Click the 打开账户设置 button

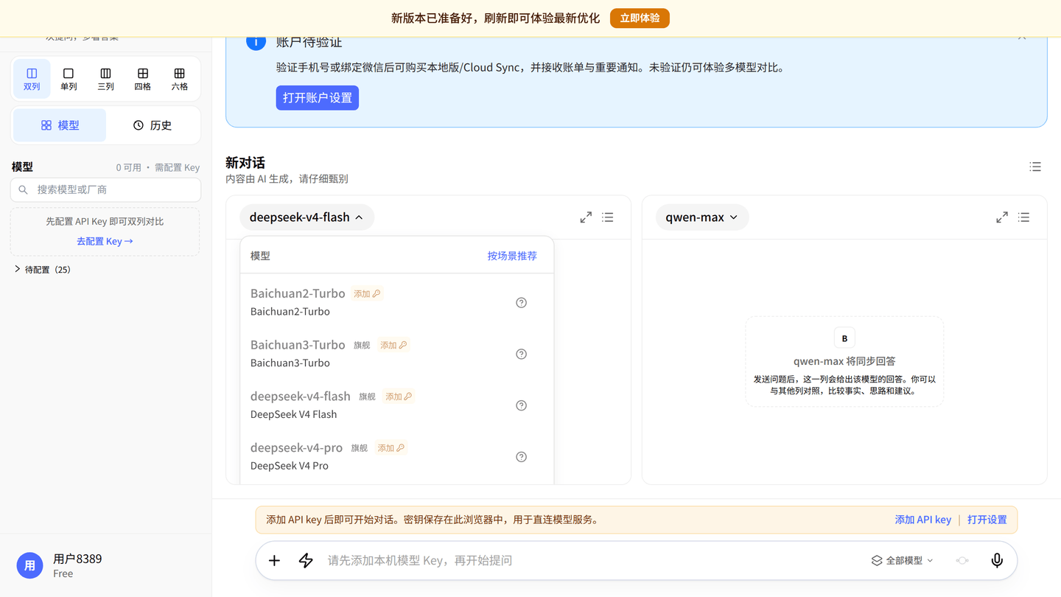(x=318, y=98)
